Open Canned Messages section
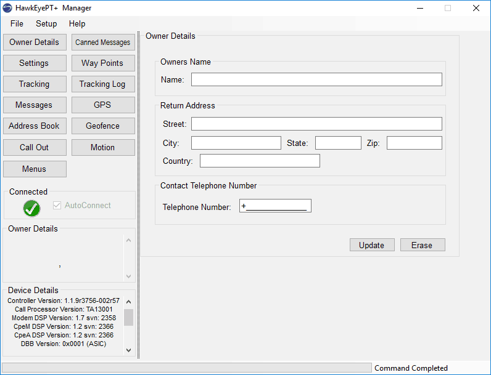The width and height of the screenshot is (491, 375). [x=103, y=42]
